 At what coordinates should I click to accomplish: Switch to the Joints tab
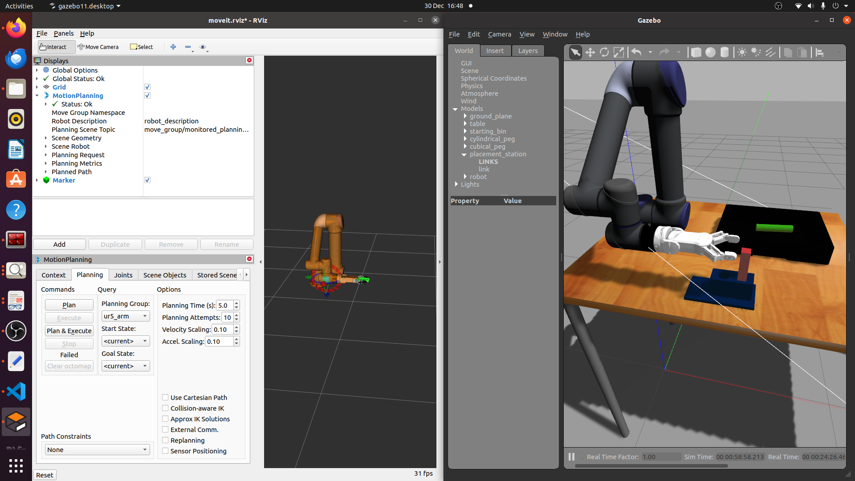click(x=123, y=275)
